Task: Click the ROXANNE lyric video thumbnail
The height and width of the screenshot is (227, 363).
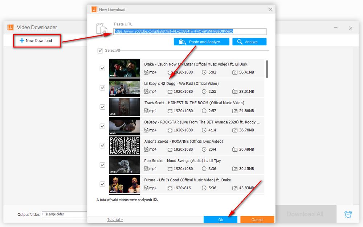Action: pyautogui.click(x=124, y=145)
